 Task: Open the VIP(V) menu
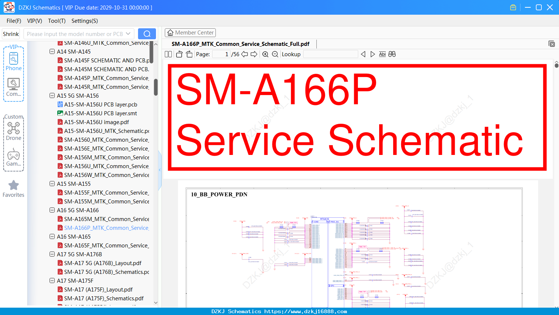pos(35,21)
